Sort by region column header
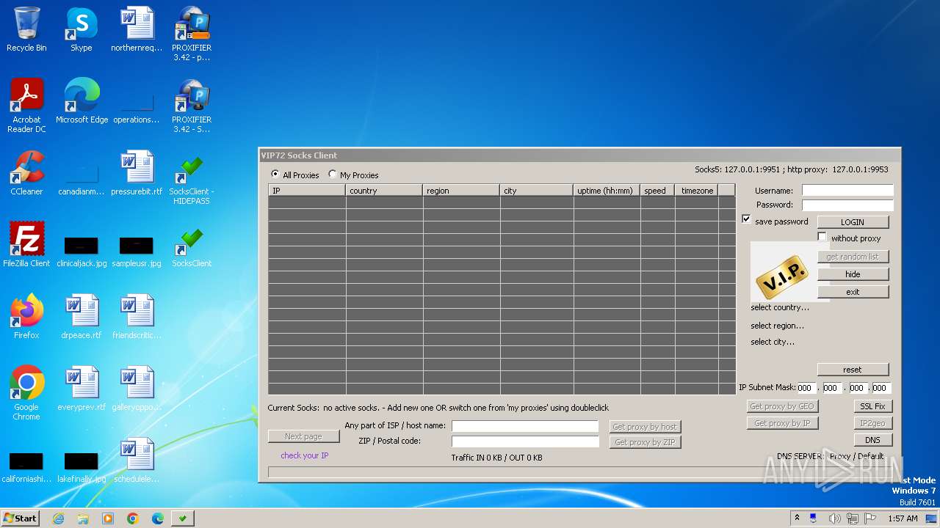940x528 pixels. click(461, 190)
